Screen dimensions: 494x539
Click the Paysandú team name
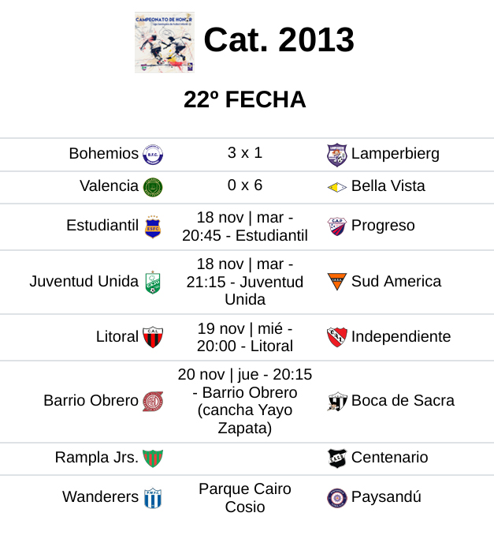tap(386, 497)
